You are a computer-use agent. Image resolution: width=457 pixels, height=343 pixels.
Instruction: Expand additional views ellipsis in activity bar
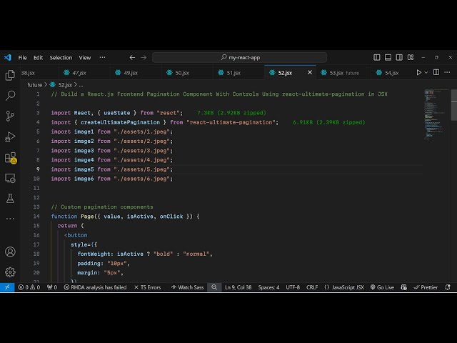(10, 217)
